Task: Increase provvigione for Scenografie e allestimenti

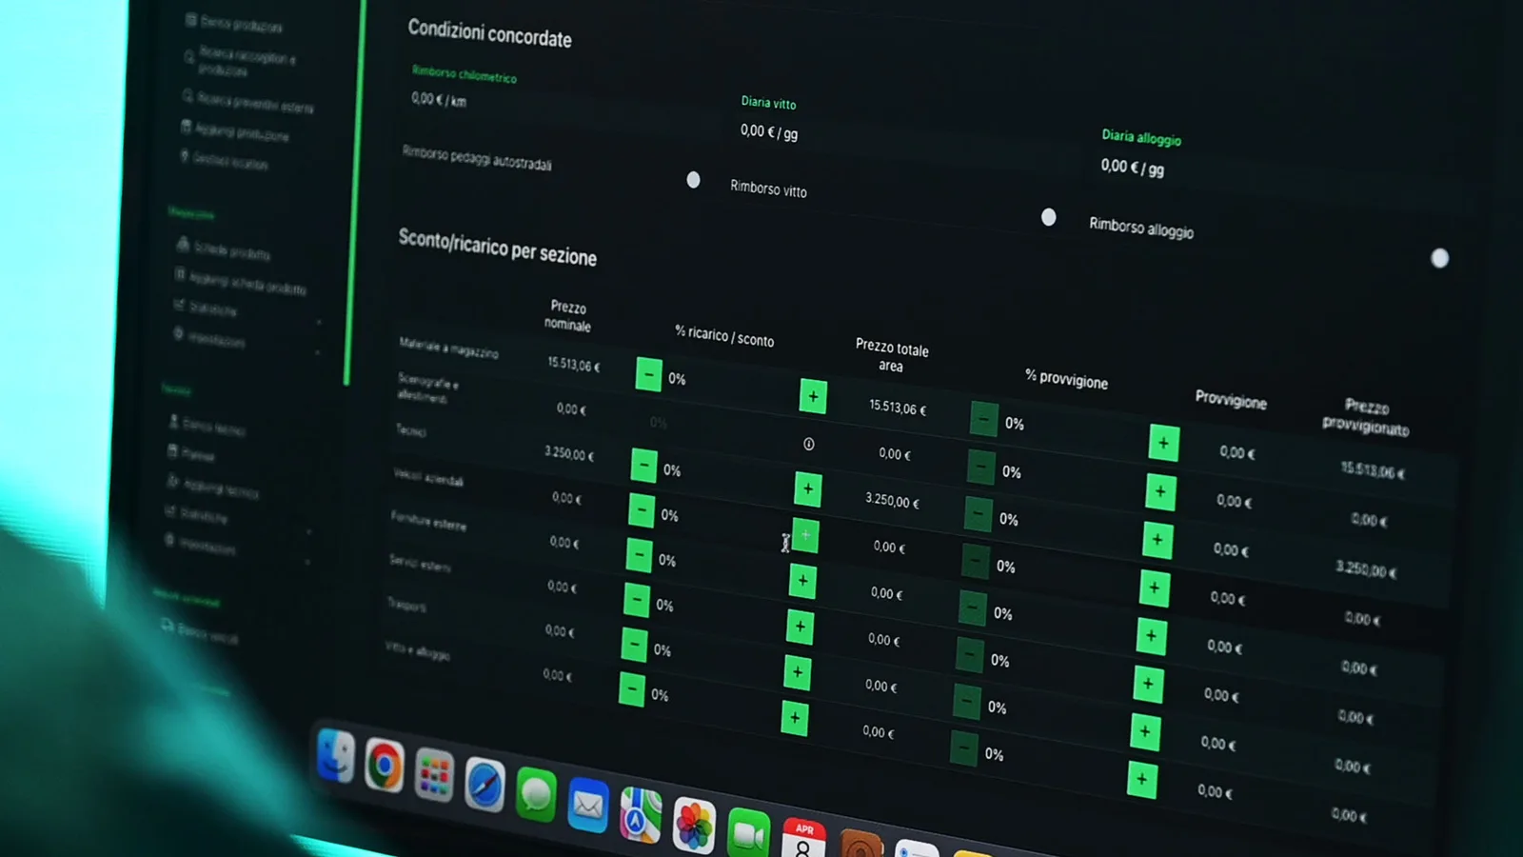Action: pyautogui.click(x=1160, y=491)
